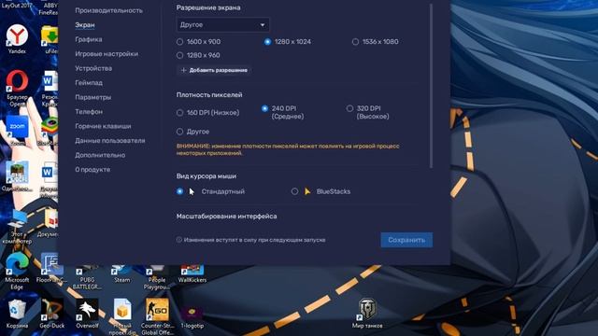598x336 pixels.
Task: Select the Overwolf desktop shortcut
Action: click(87, 314)
